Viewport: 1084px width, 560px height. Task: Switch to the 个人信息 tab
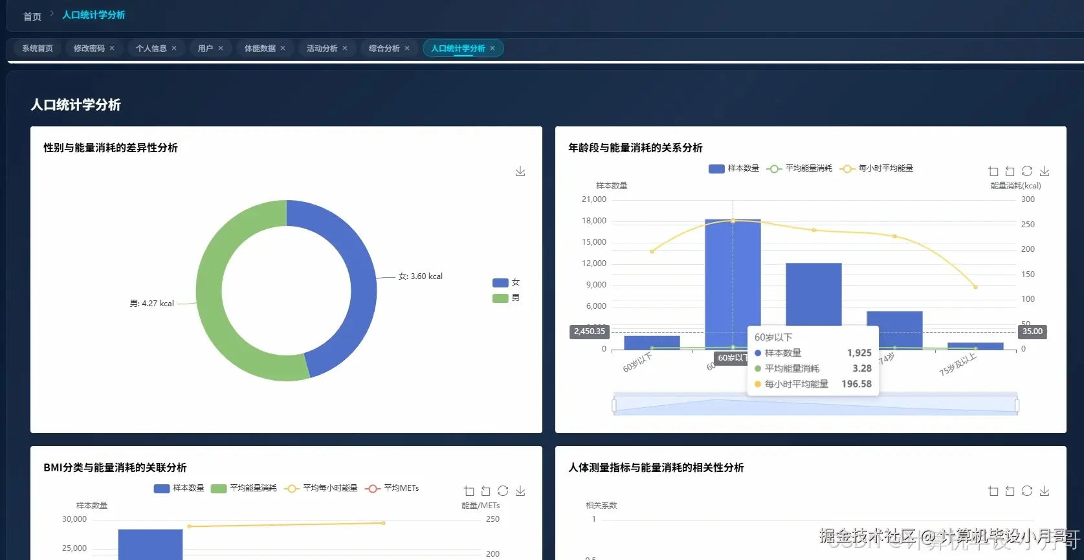(x=151, y=49)
